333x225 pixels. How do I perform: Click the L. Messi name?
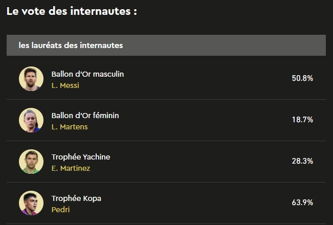pyautogui.click(x=65, y=85)
